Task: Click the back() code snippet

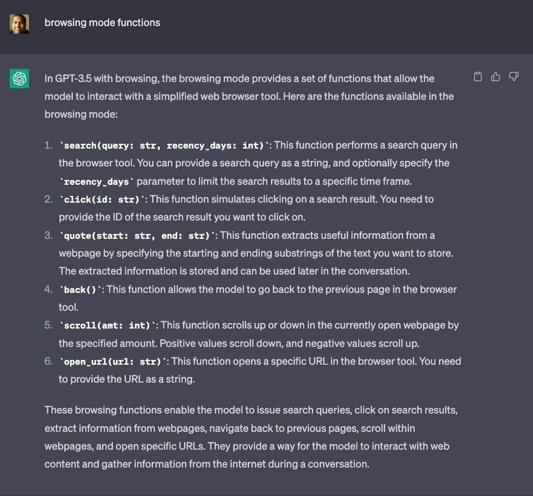Action: [x=80, y=290]
